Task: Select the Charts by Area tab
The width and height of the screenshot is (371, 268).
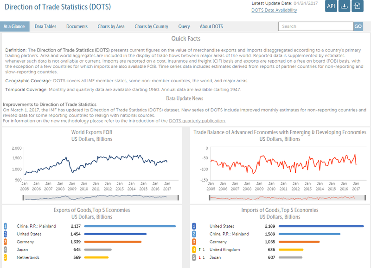Action: pyautogui.click(x=111, y=26)
